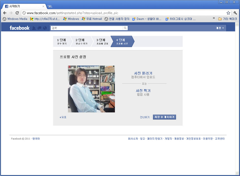Open 광고 footer link
The width and height of the screenshot is (240, 176).
[x=142, y=138]
